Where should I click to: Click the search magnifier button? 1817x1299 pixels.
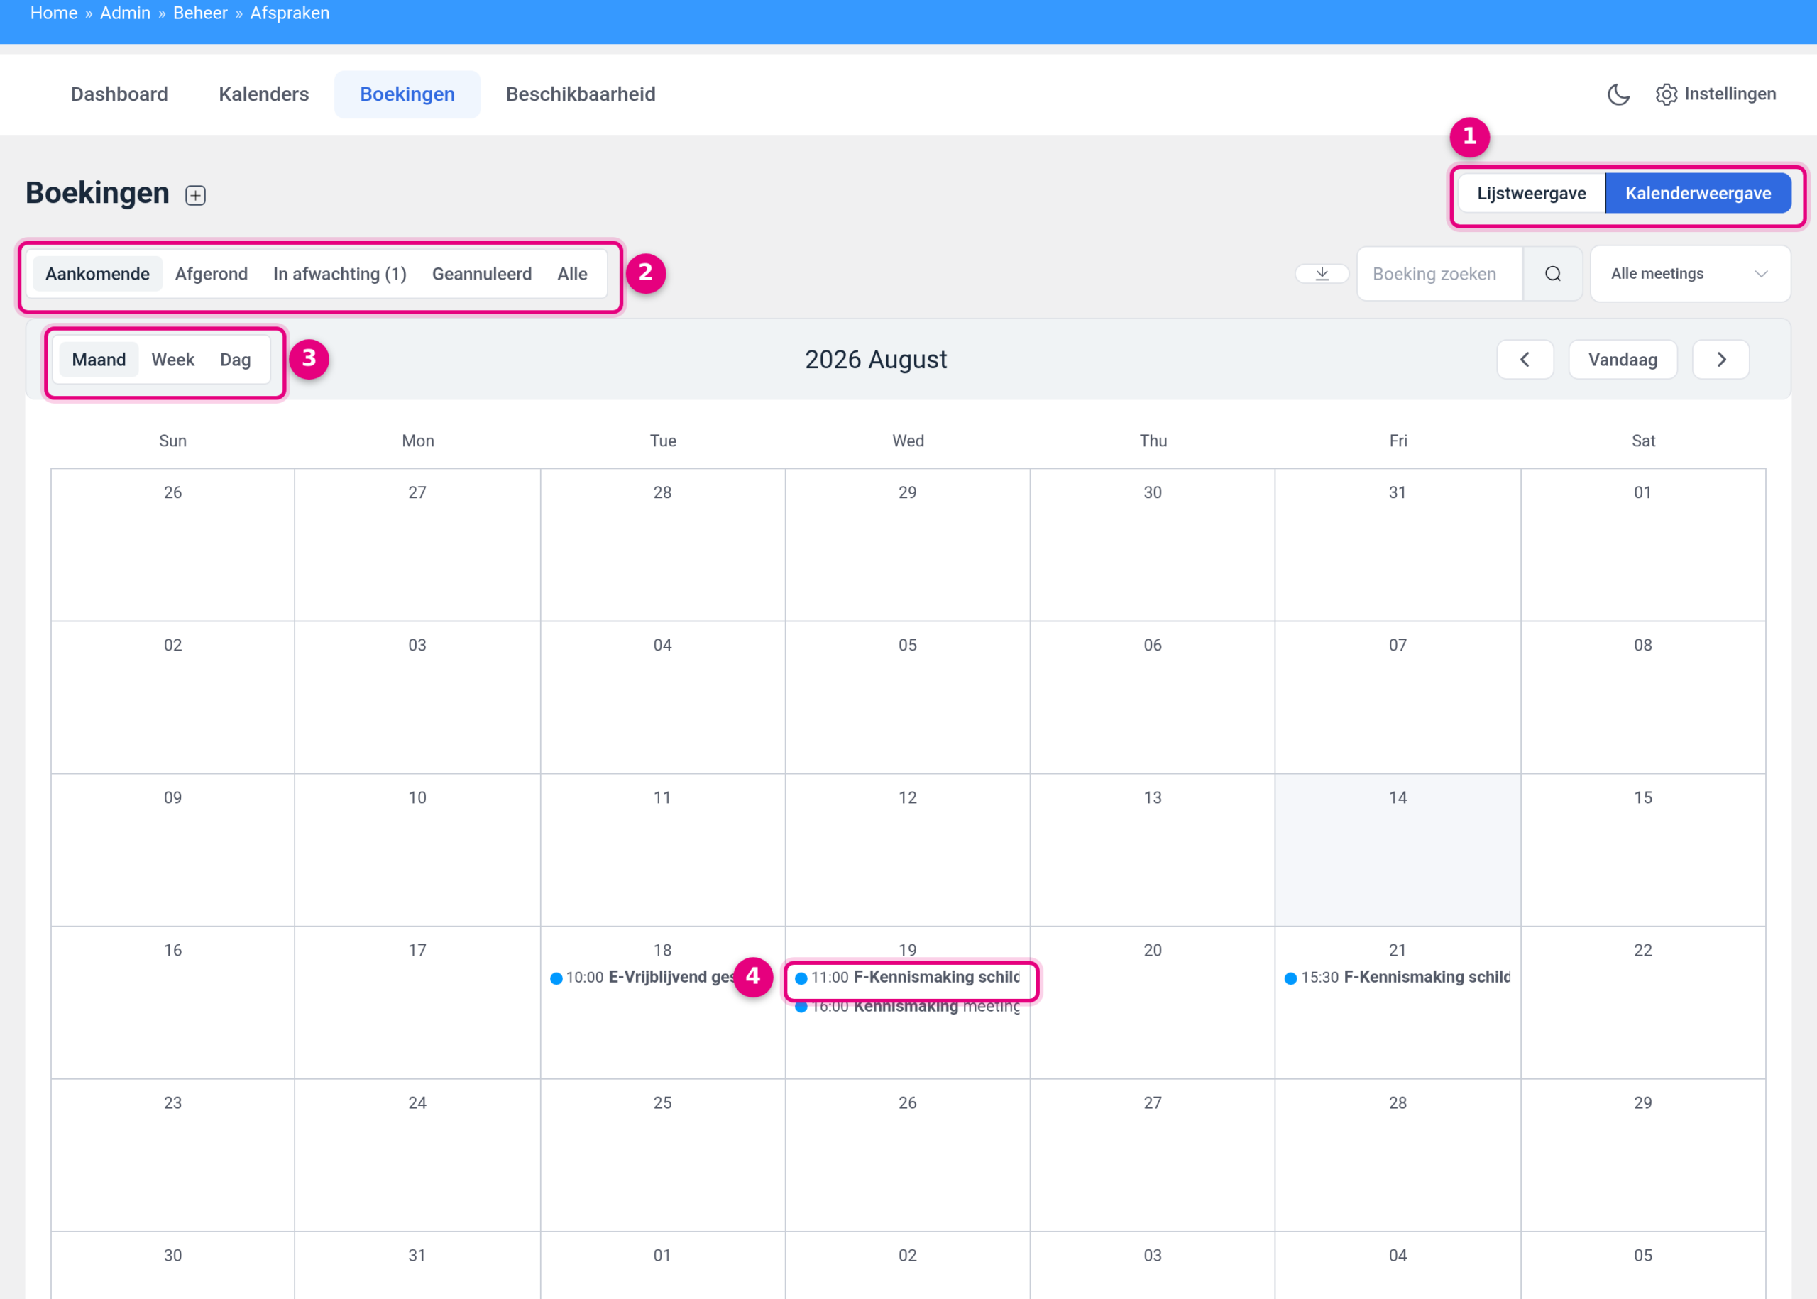pyautogui.click(x=1552, y=274)
